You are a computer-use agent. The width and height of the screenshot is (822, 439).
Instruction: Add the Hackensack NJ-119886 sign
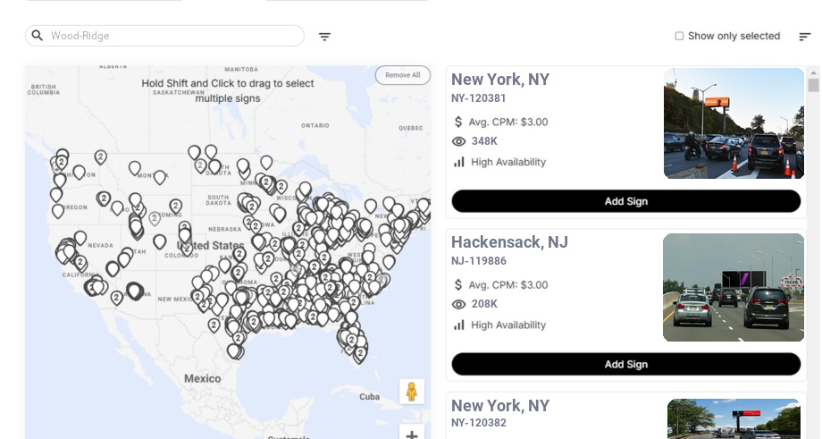(625, 364)
